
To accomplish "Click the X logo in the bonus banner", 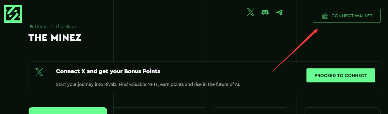I will pos(39,72).
